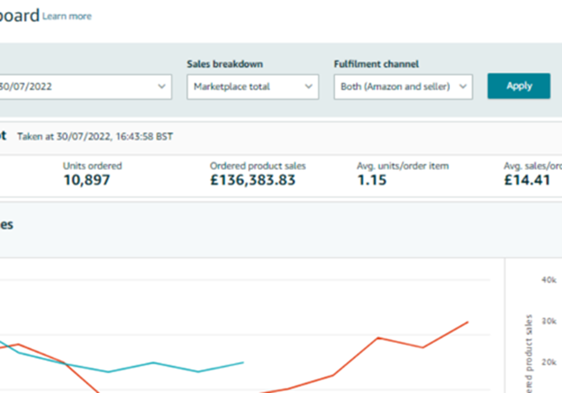The width and height of the screenshot is (562, 393).
Task: Select the Ordered product sales value £136,383.83
Action: 252,180
